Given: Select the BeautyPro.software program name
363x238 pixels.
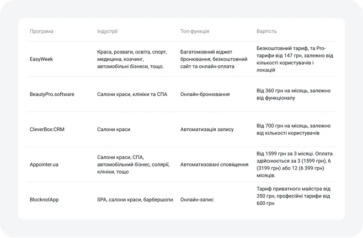Looking at the screenshot, I should click(x=52, y=94).
